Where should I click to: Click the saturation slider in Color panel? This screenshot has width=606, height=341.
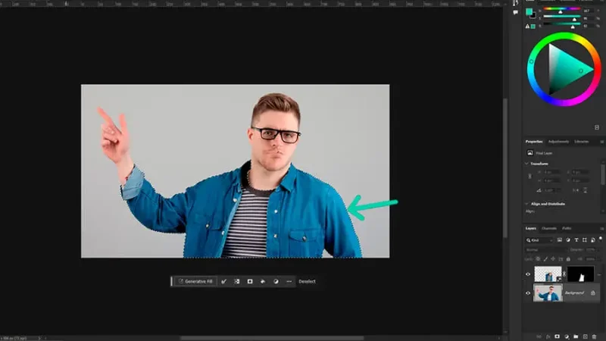pyautogui.click(x=561, y=17)
